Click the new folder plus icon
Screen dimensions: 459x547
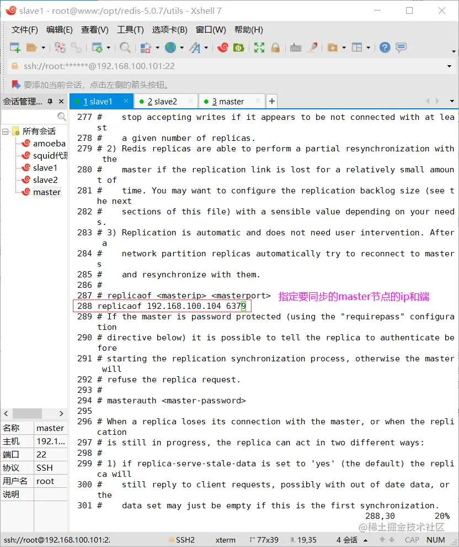(333, 48)
